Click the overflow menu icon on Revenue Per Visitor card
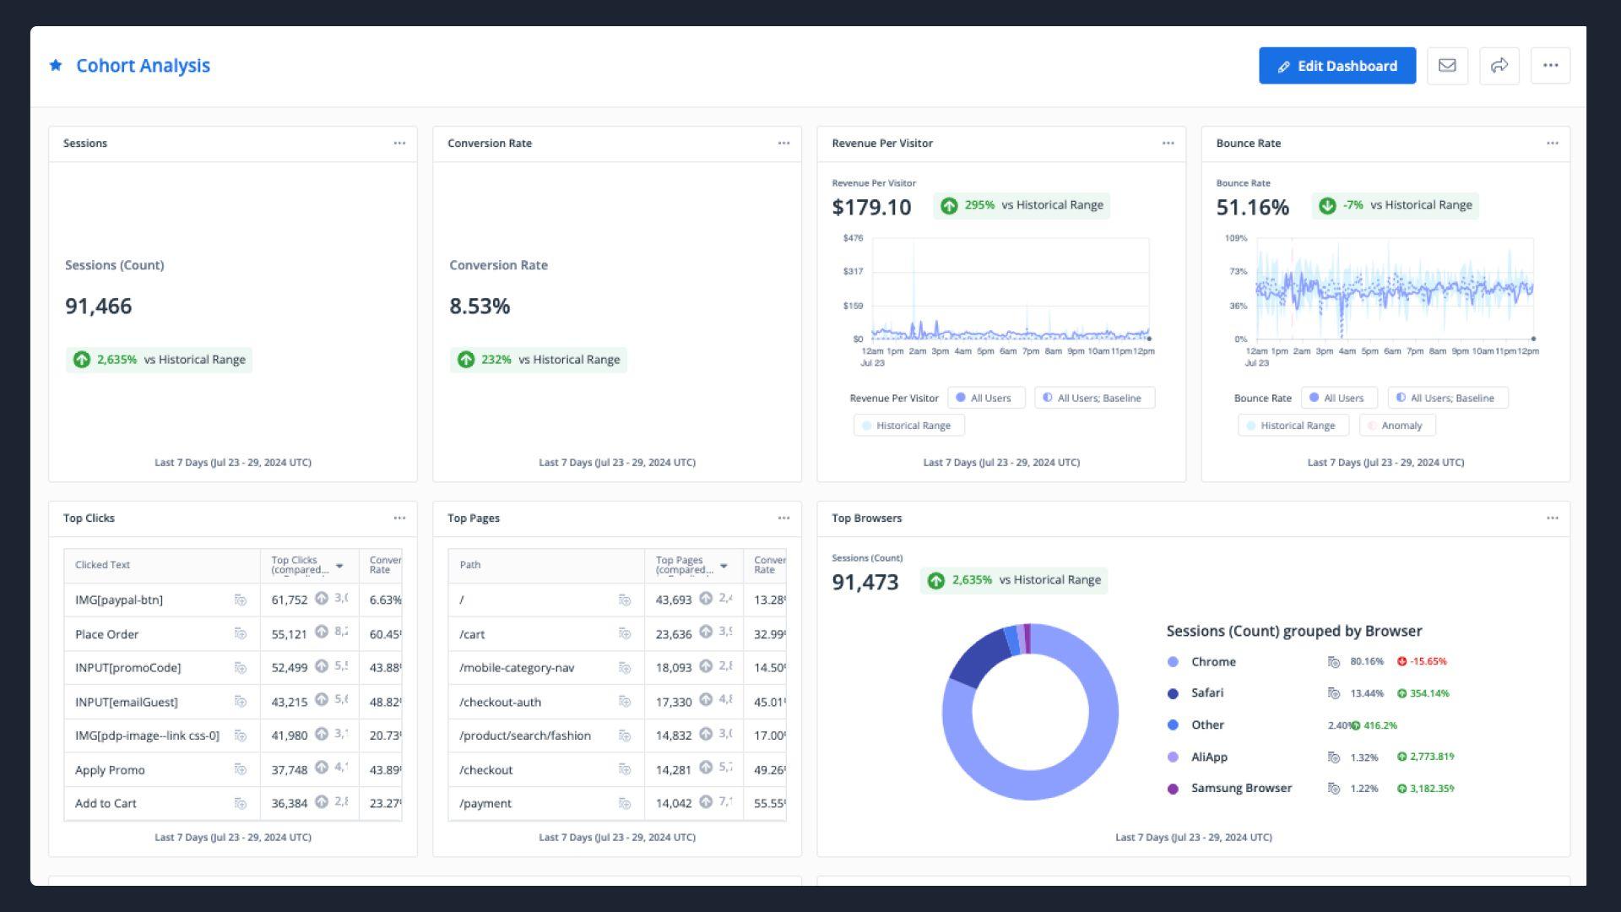Image resolution: width=1621 pixels, height=912 pixels. pos(1168,143)
